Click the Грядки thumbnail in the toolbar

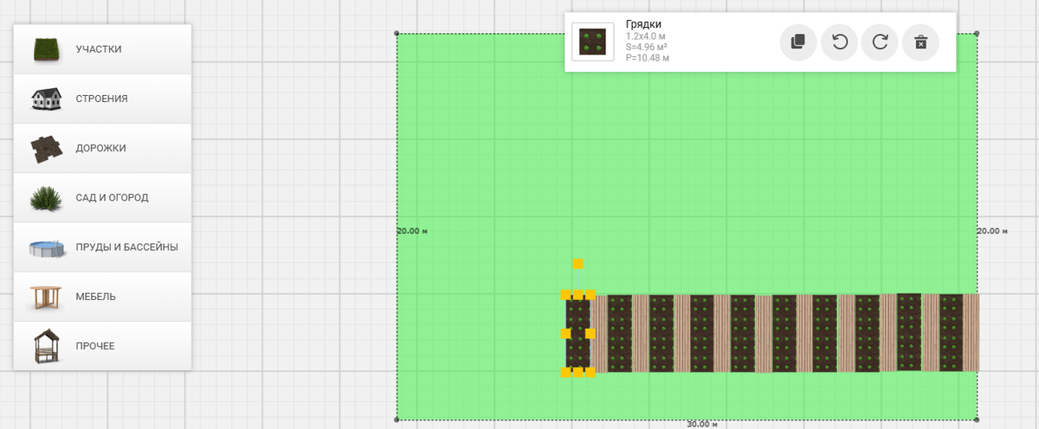click(593, 42)
